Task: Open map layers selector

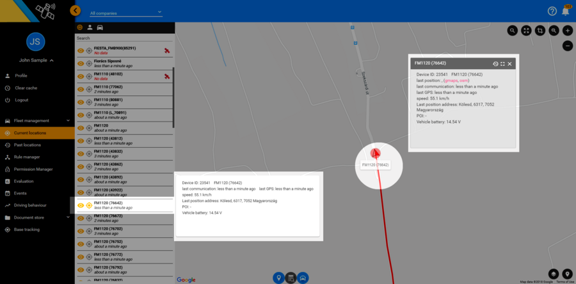Action: 553,274
